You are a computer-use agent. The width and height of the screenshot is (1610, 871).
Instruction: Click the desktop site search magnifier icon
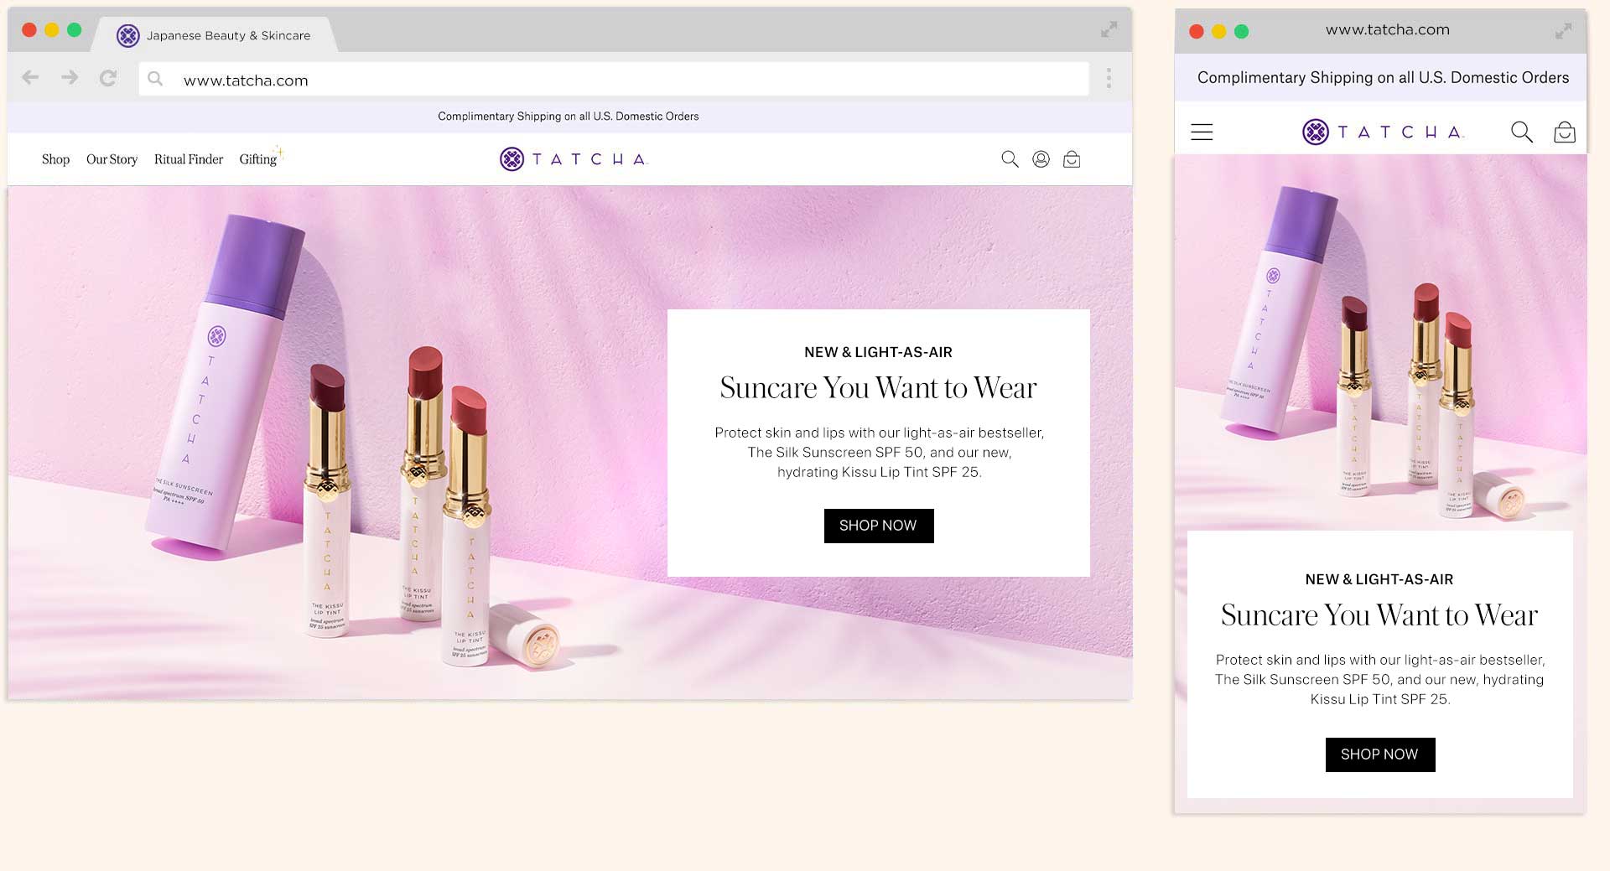tap(1010, 159)
